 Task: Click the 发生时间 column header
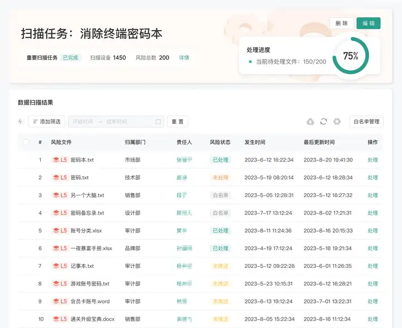[255, 142]
